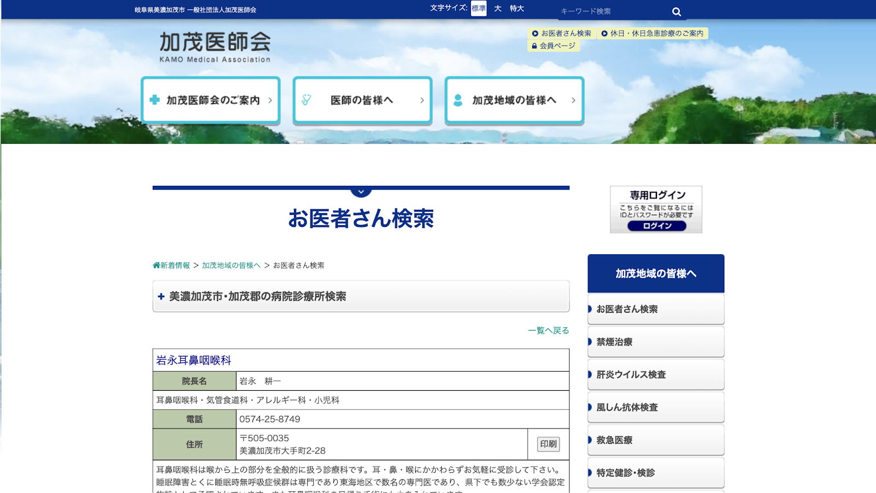Click the chevron on 医師の皆様へ button
Image resolution: width=876 pixels, height=493 pixels.
click(422, 100)
